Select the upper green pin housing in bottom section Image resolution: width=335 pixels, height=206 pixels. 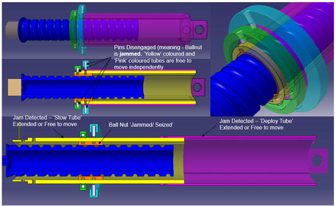click(83, 134)
